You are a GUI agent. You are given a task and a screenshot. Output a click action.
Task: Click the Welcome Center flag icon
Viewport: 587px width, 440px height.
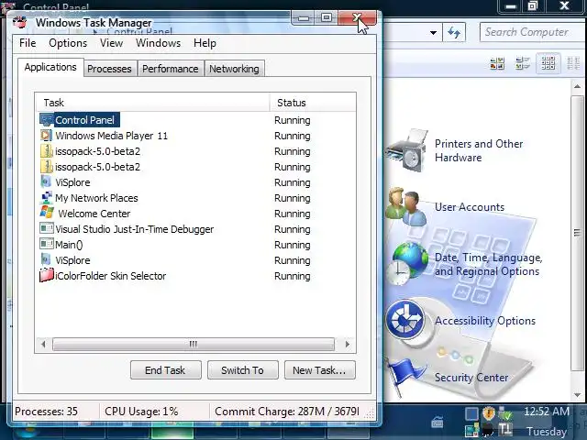pos(47,213)
